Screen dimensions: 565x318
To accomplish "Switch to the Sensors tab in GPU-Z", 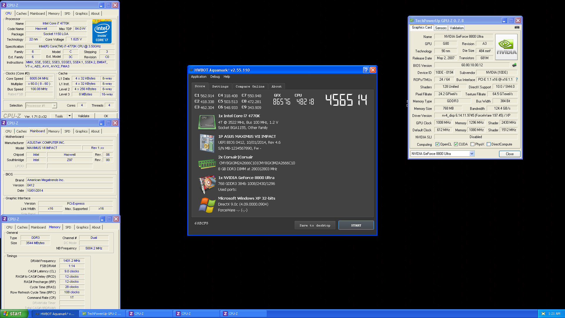I will (x=441, y=28).
